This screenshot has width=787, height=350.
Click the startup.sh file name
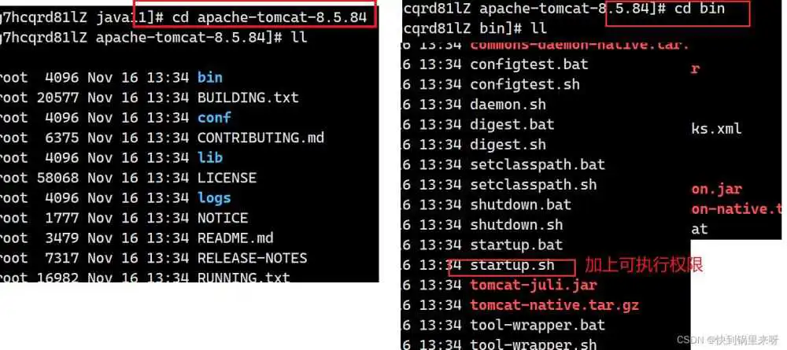pos(512,265)
